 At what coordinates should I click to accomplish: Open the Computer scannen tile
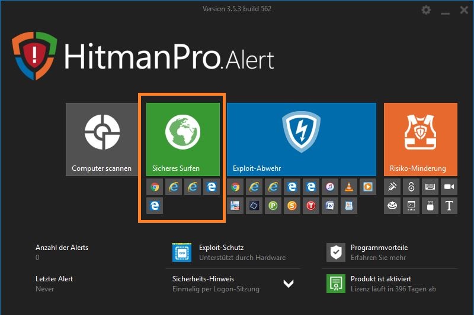102,139
